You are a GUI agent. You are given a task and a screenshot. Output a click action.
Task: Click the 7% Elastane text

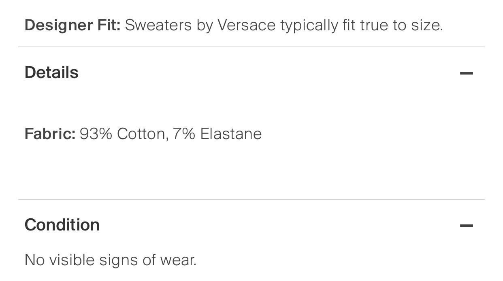pyautogui.click(x=217, y=134)
